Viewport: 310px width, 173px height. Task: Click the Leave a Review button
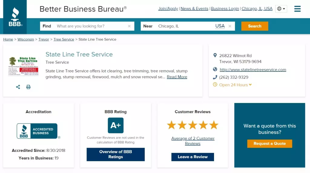pyautogui.click(x=193, y=157)
